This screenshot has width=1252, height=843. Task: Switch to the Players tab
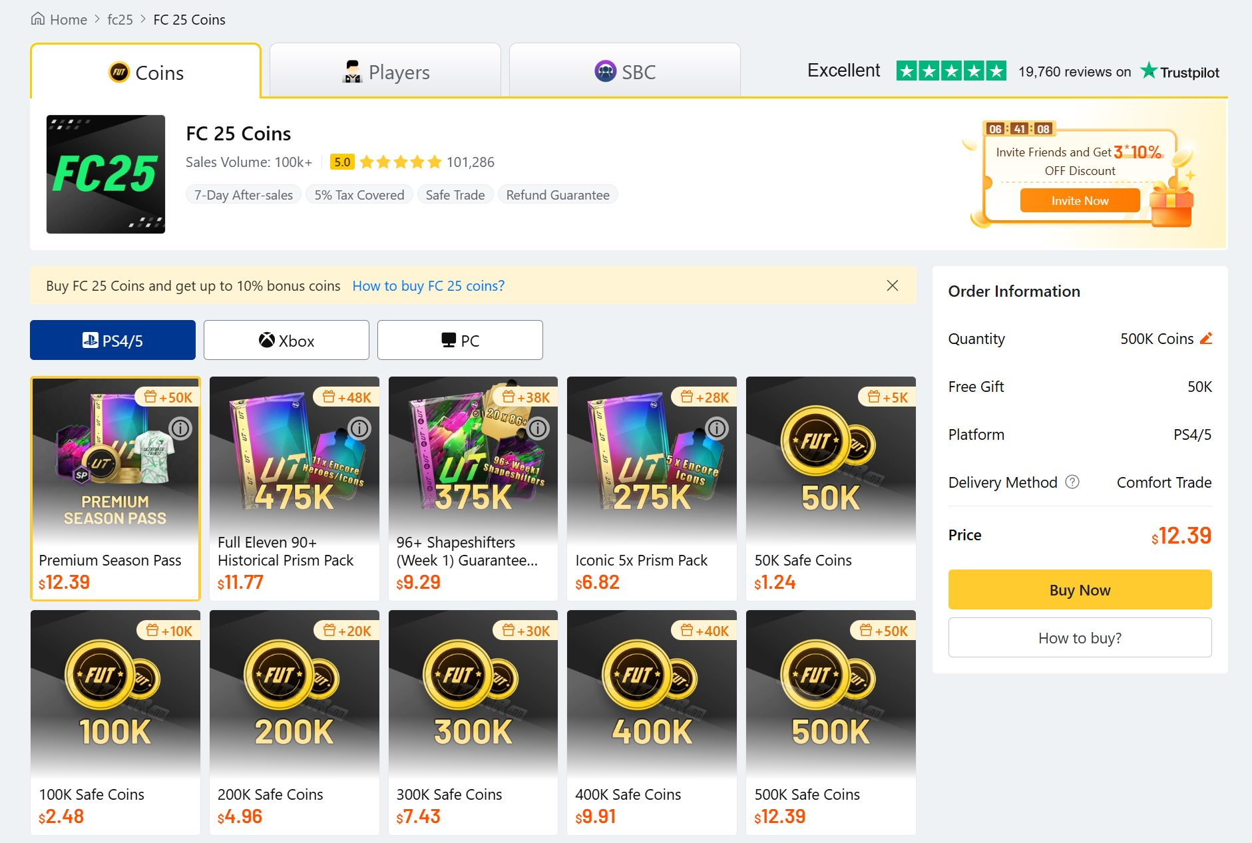coord(385,72)
